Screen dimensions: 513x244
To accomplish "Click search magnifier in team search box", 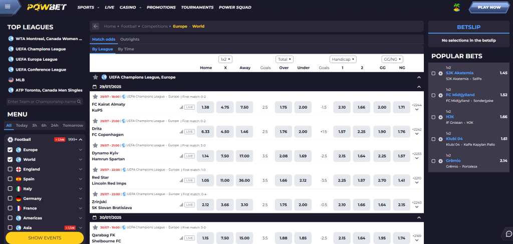I will point(79,102).
